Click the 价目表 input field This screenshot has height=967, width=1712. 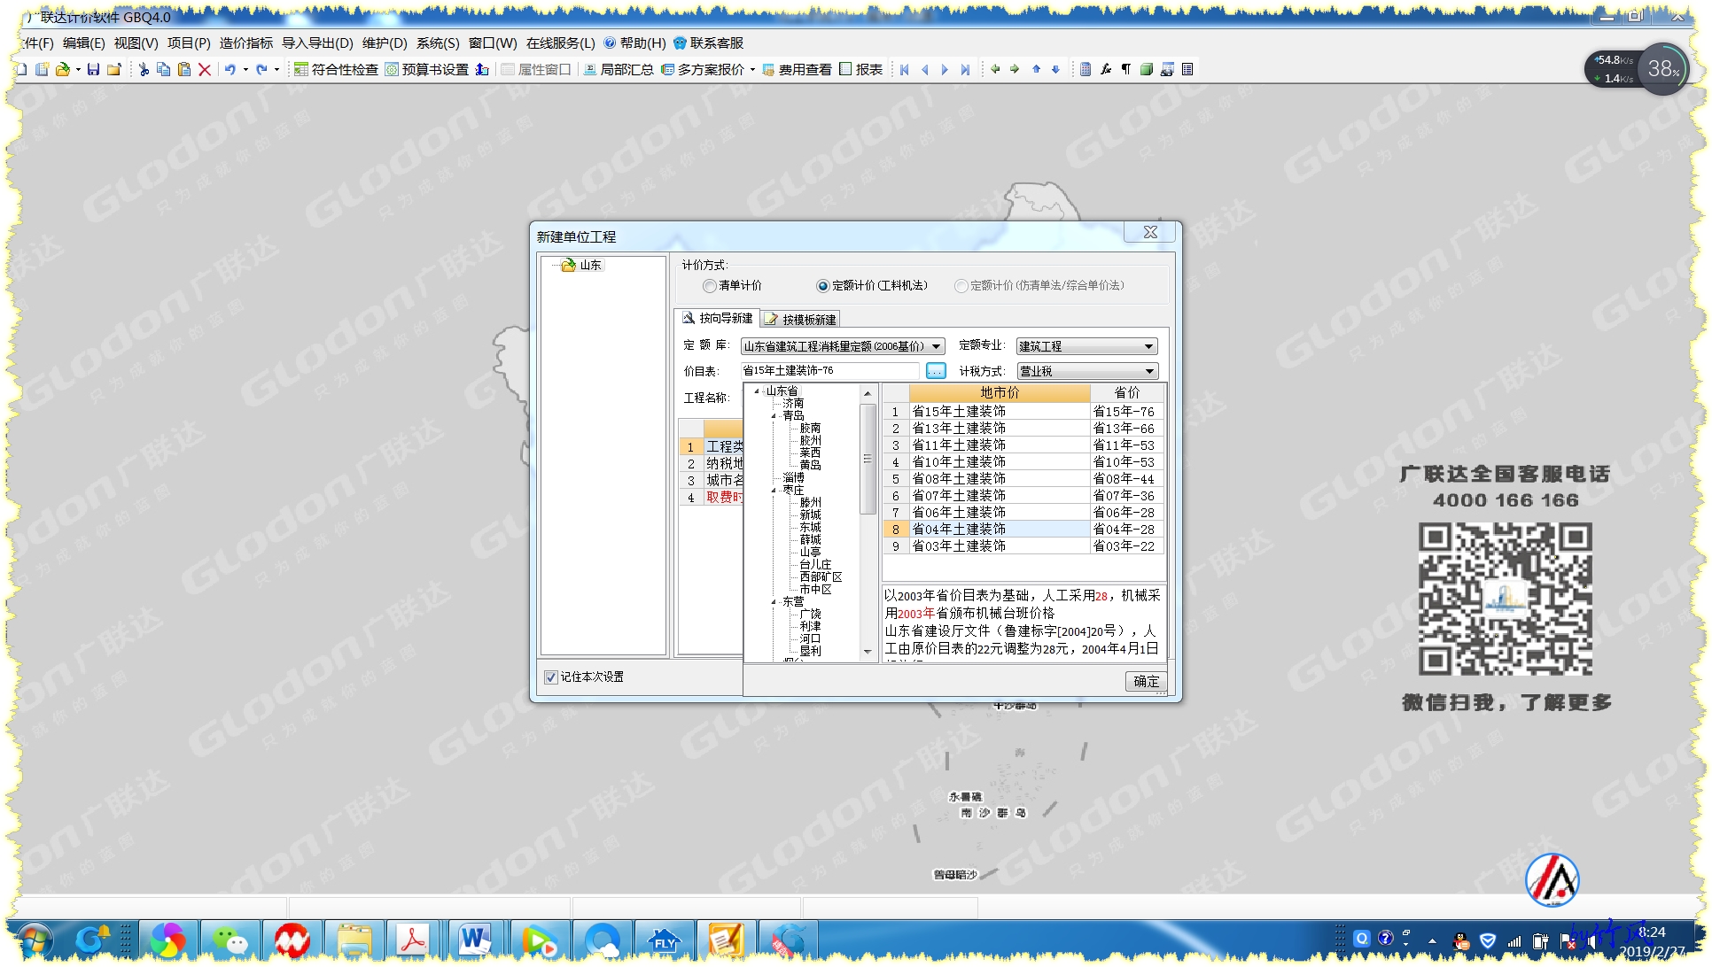tap(829, 371)
